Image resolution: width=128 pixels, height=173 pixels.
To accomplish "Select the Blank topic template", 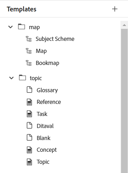I will coord(44,138).
